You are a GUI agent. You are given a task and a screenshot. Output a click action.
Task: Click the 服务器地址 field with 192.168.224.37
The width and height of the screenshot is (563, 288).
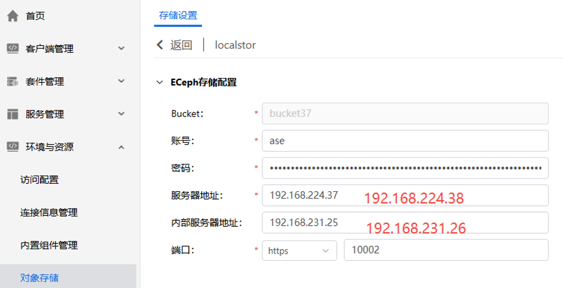[x=405, y=195]
